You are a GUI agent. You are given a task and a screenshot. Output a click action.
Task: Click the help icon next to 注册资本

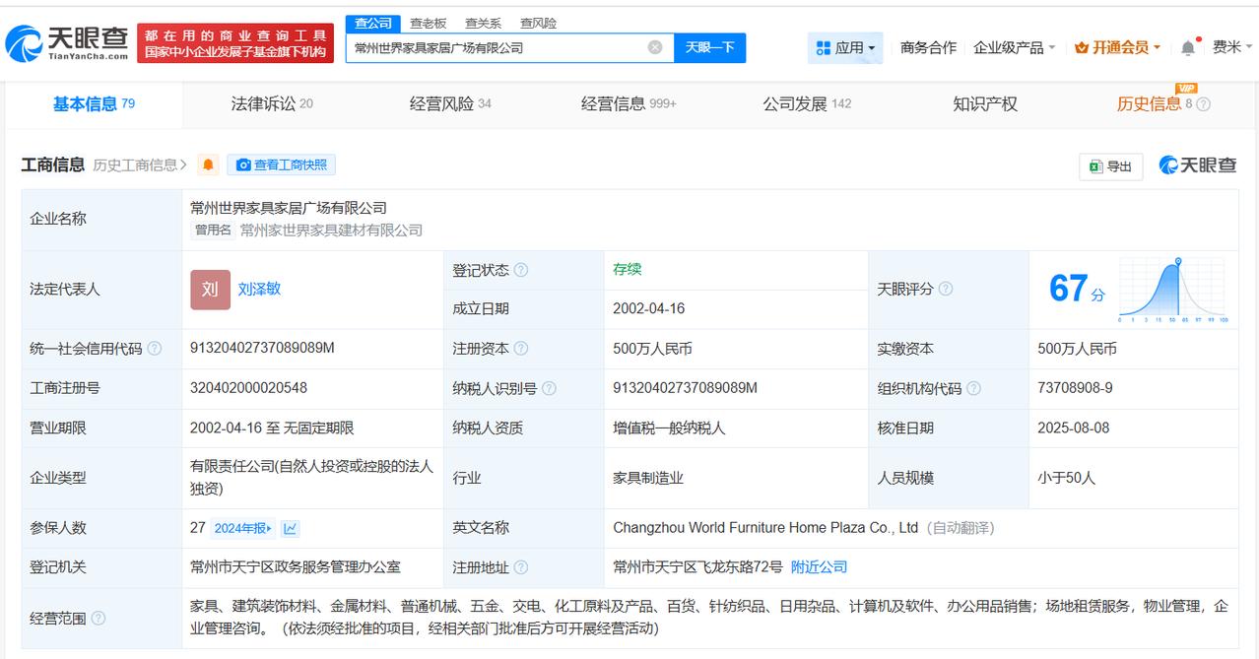point(521,349)
